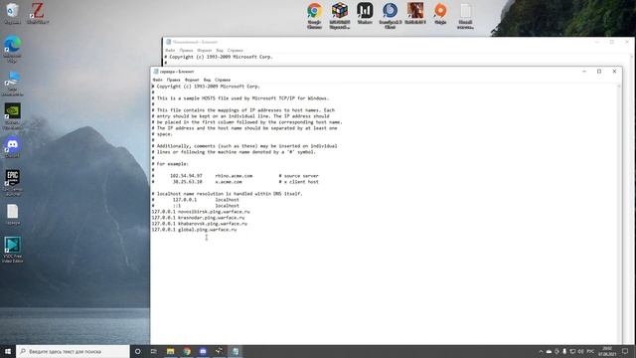Open Task View on the taskbar
This screenshot has height=358, width=636.
[154, 351]
